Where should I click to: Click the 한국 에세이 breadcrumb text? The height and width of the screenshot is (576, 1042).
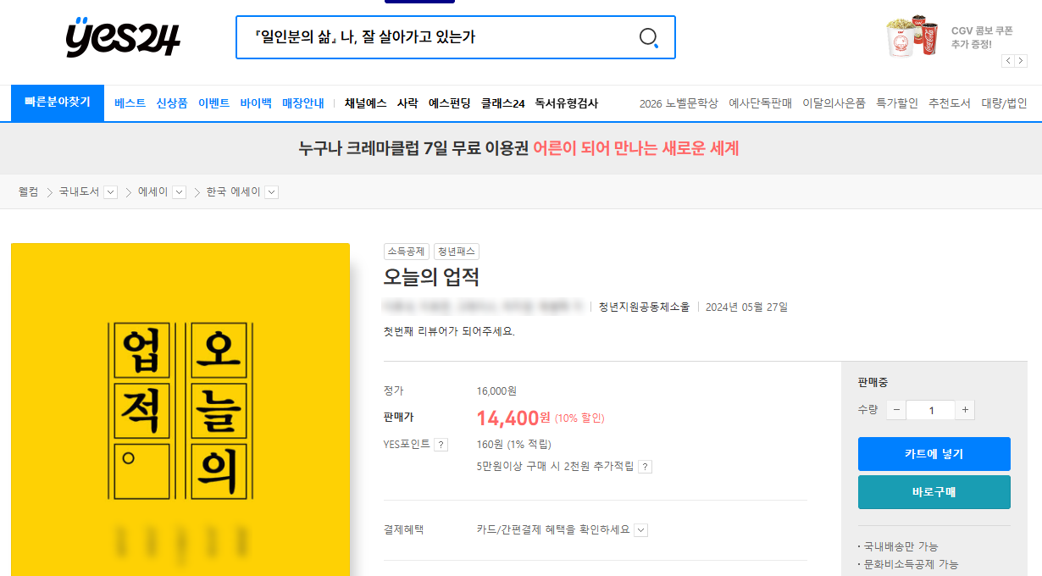(234, 192)
